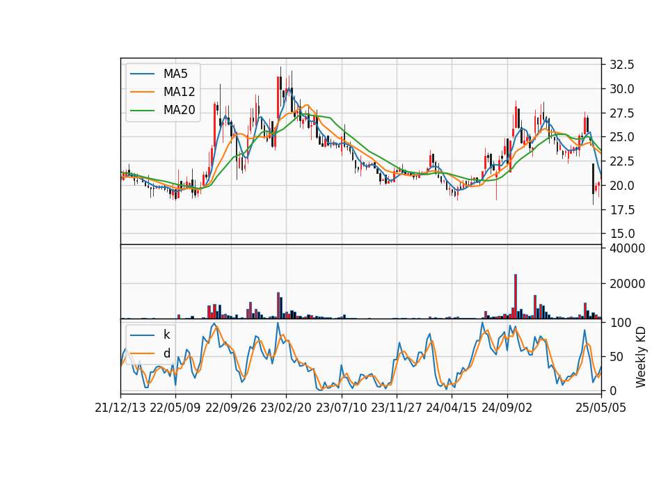668x480 pixels.
Task: Click the d legend label
Action: tap(166, 353)
